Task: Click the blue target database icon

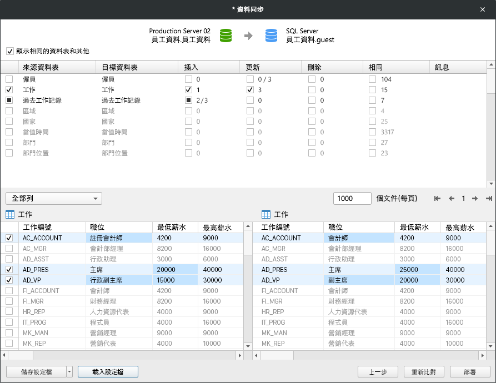Action: click(271, 36)
